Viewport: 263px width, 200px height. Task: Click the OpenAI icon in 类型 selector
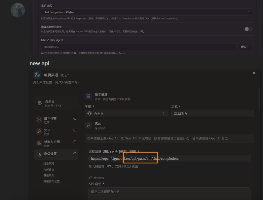[89, 114]
